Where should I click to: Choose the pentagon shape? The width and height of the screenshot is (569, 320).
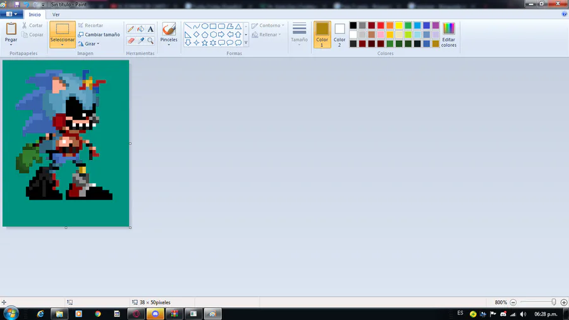pyautogui.click(x=205, y=35)
